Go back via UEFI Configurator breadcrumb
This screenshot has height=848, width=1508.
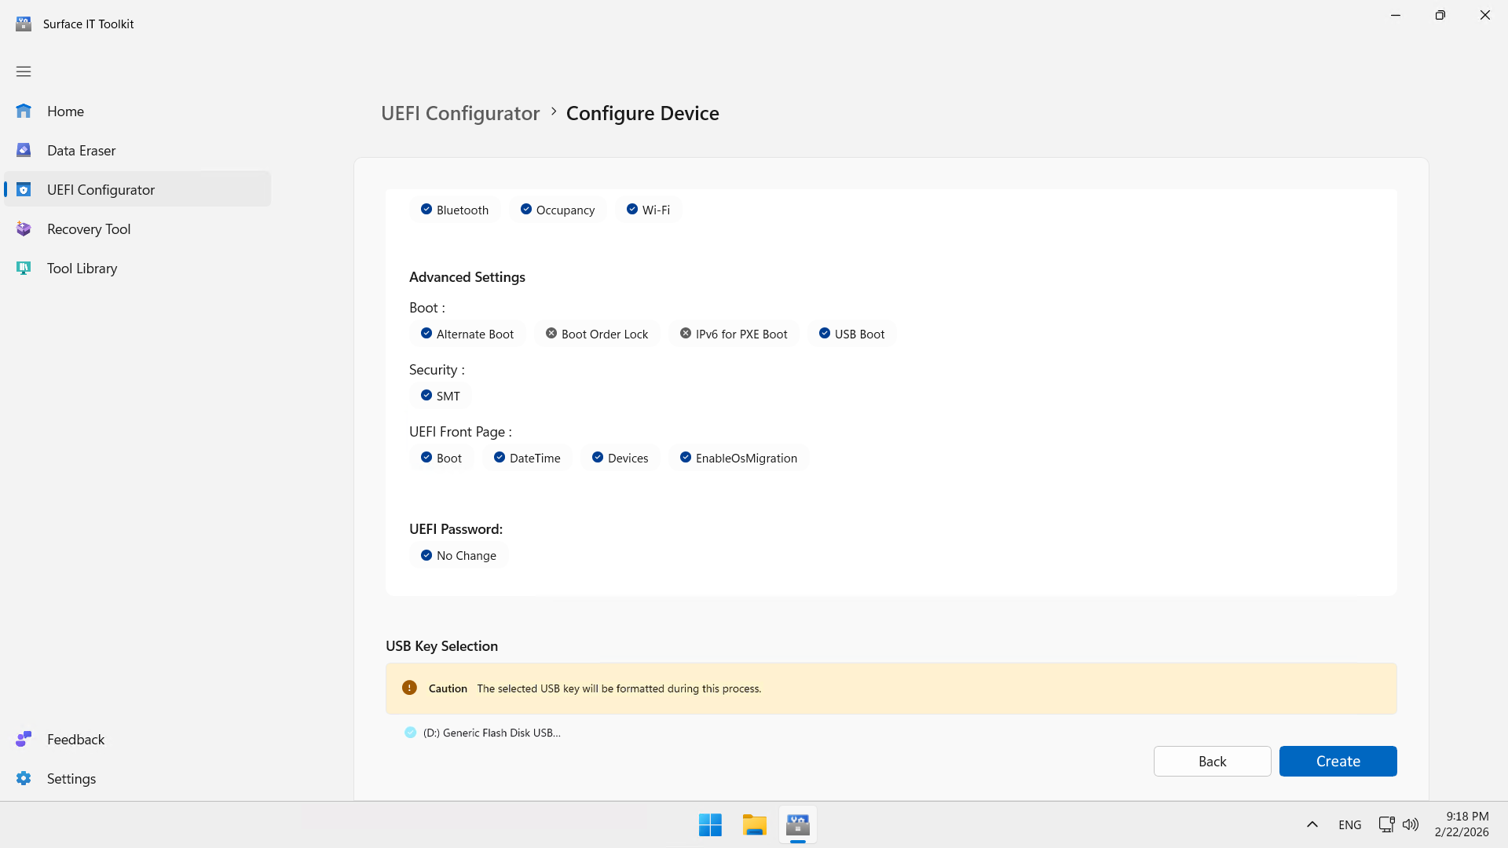click(460, 113)
